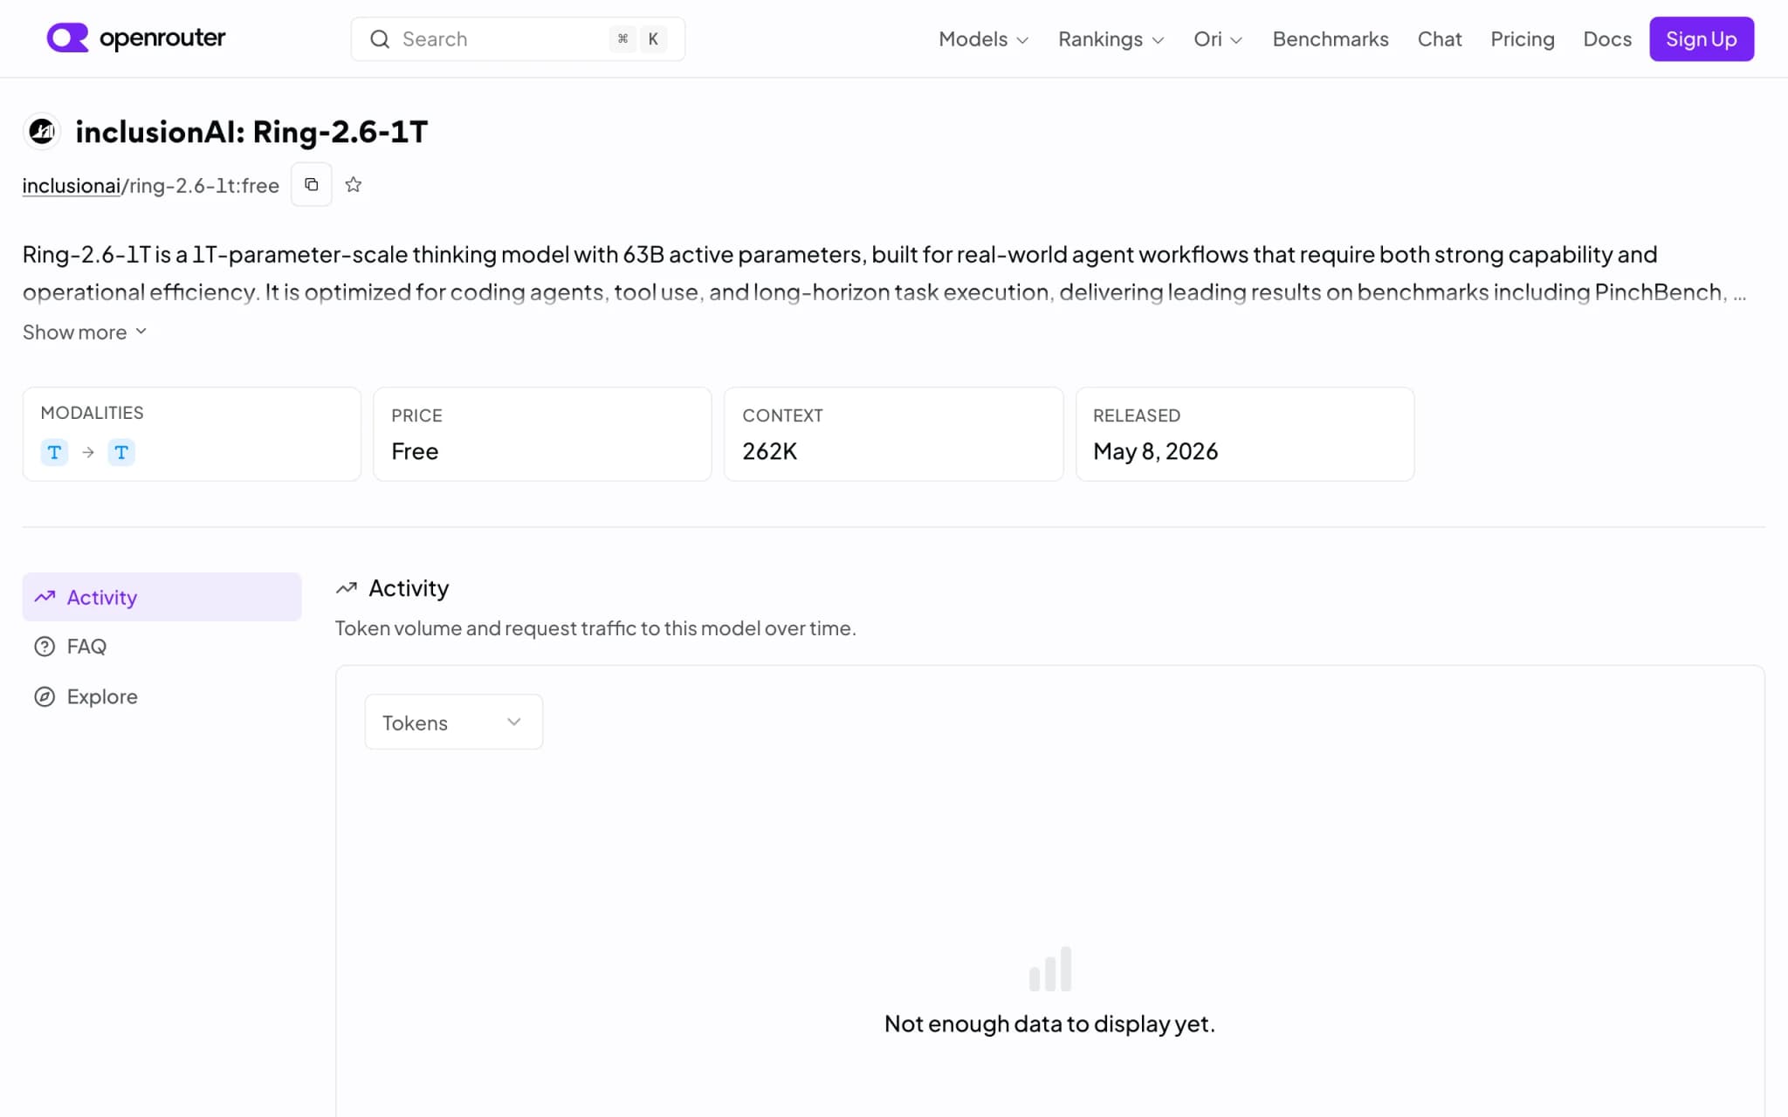Open the inclusionai provider link
The width and height of the screenshot is (1788, 1117).
click(x=72, y=185)
